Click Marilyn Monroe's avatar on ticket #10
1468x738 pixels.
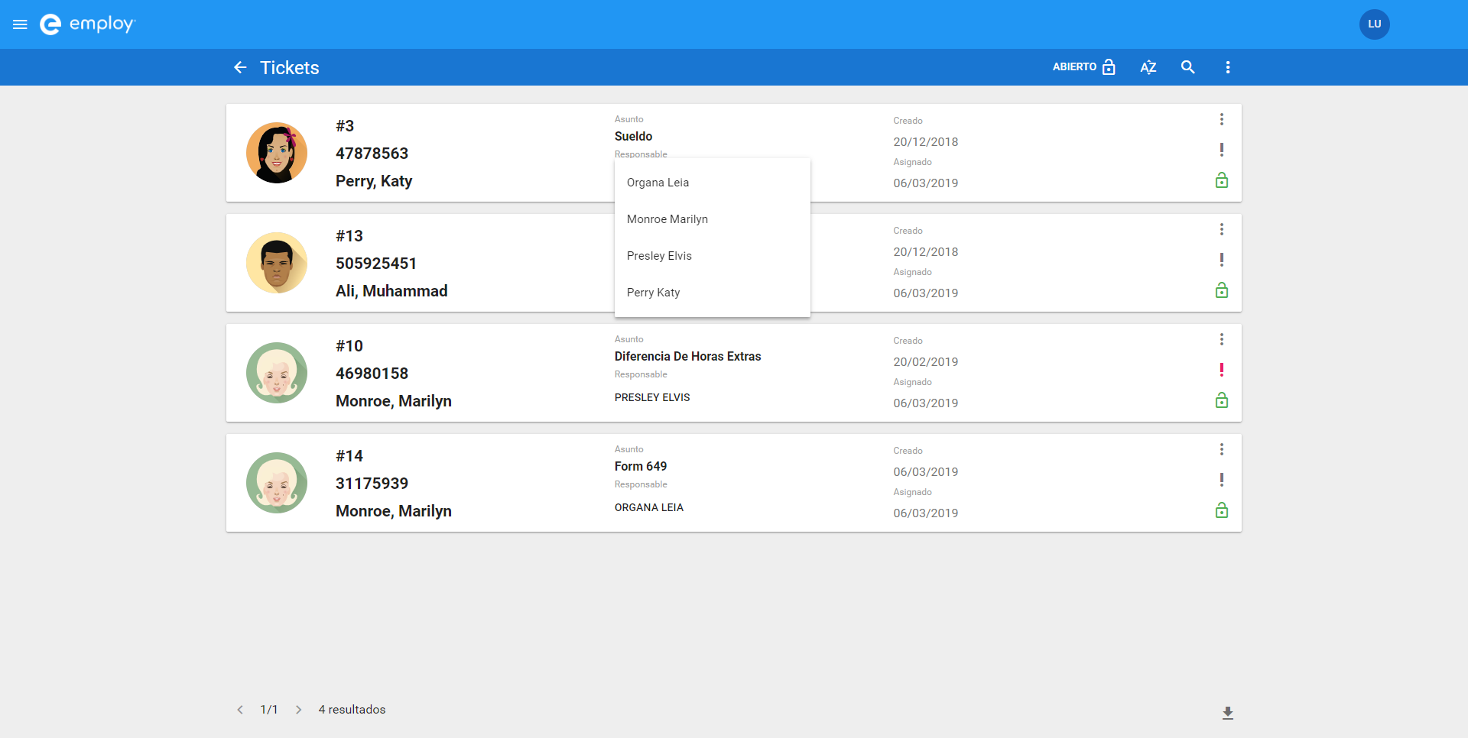click(x=277, y=373)
